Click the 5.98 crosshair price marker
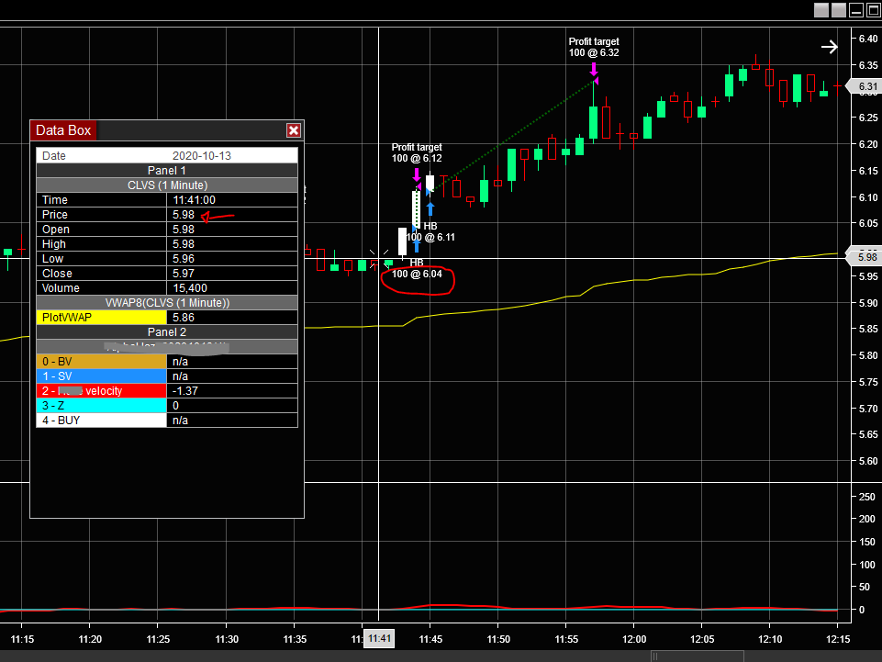The width and height of the screenshot is (882, 662). pyautogui.click(x=864, y=257)
